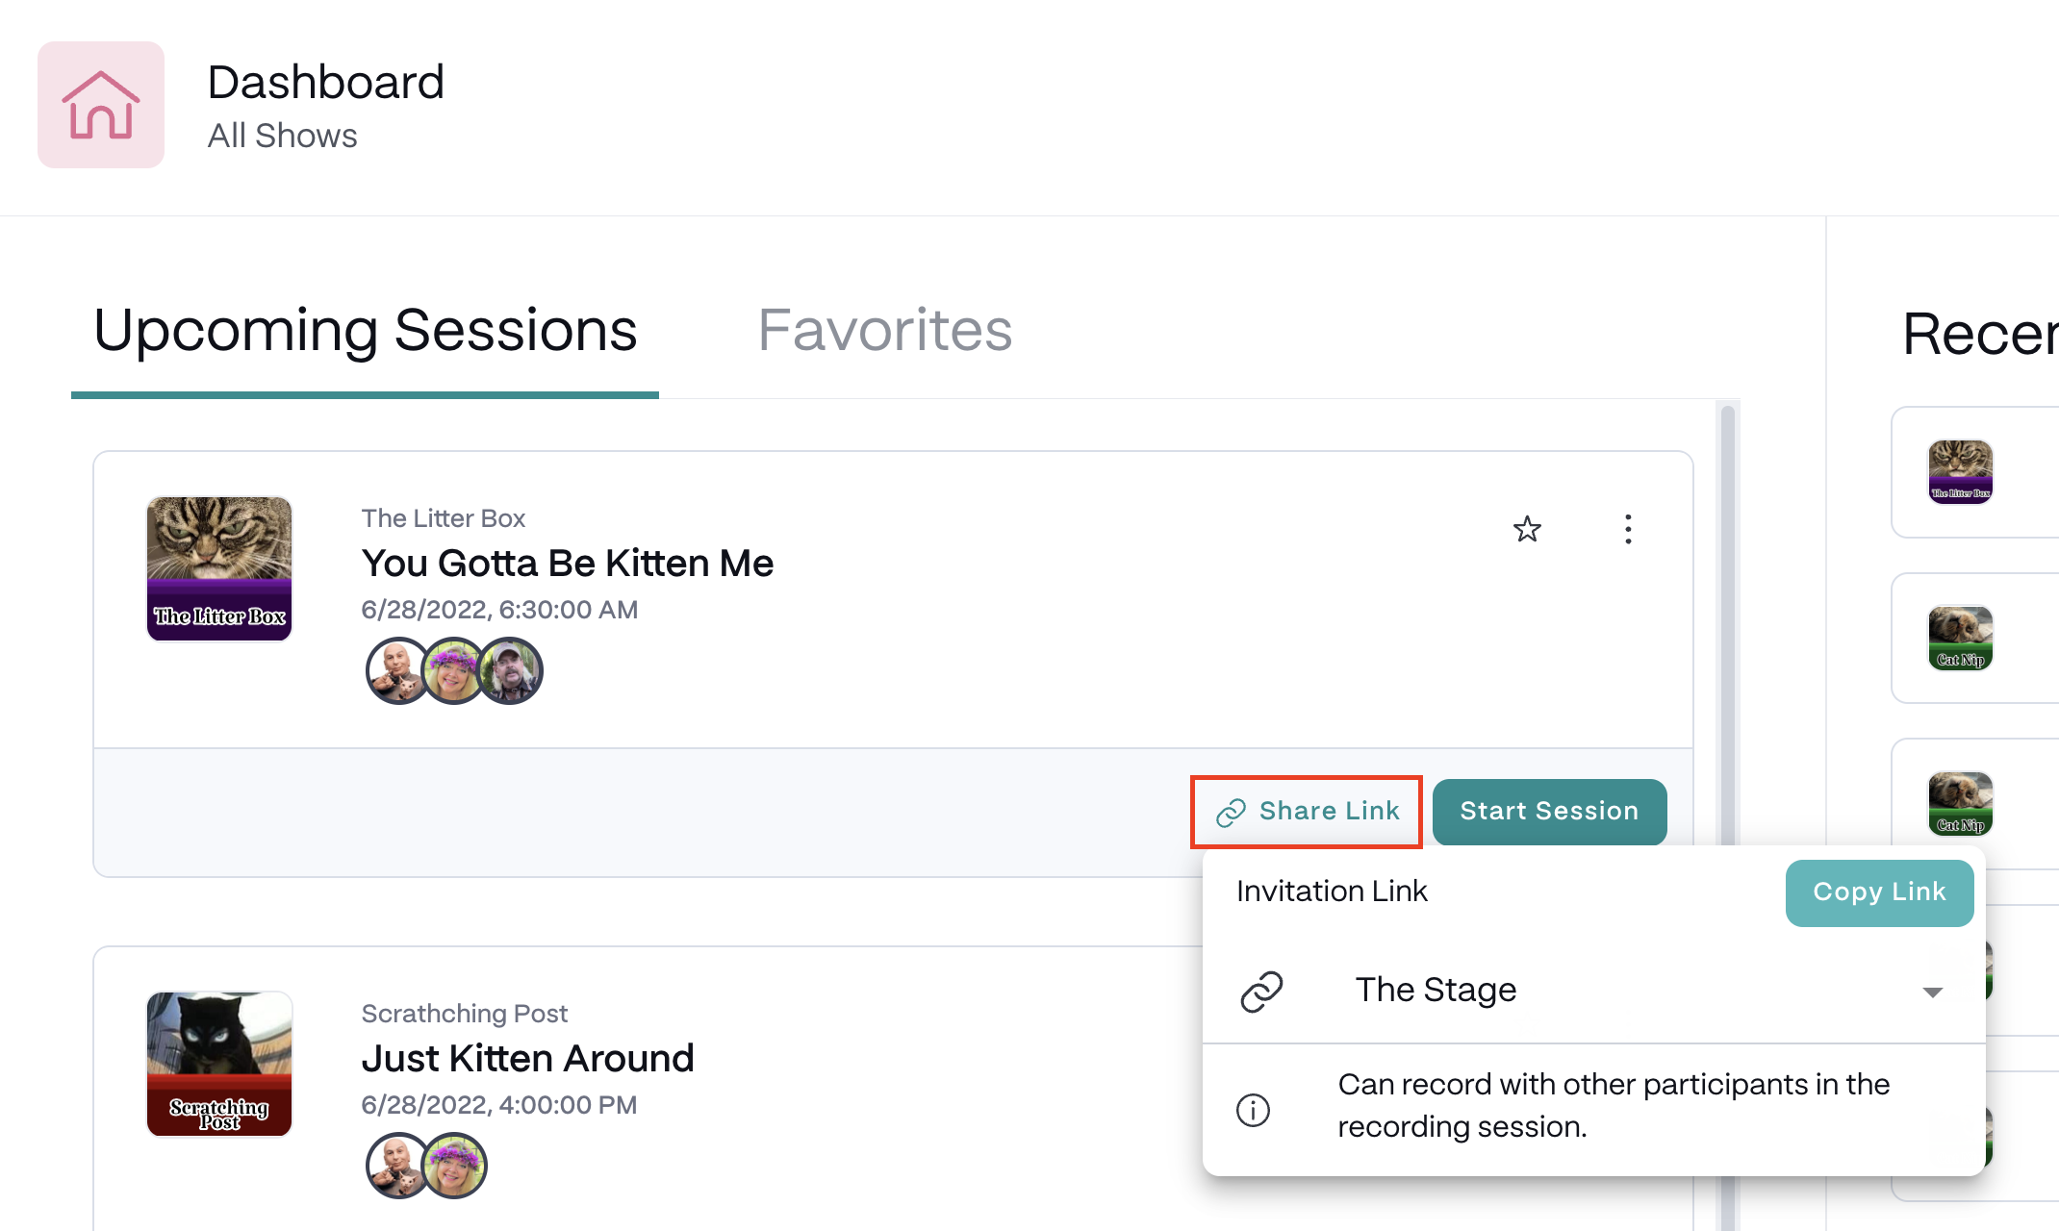Click chain icon beside The Stage
2059x1231 pixels.
tap(1261, 992)
